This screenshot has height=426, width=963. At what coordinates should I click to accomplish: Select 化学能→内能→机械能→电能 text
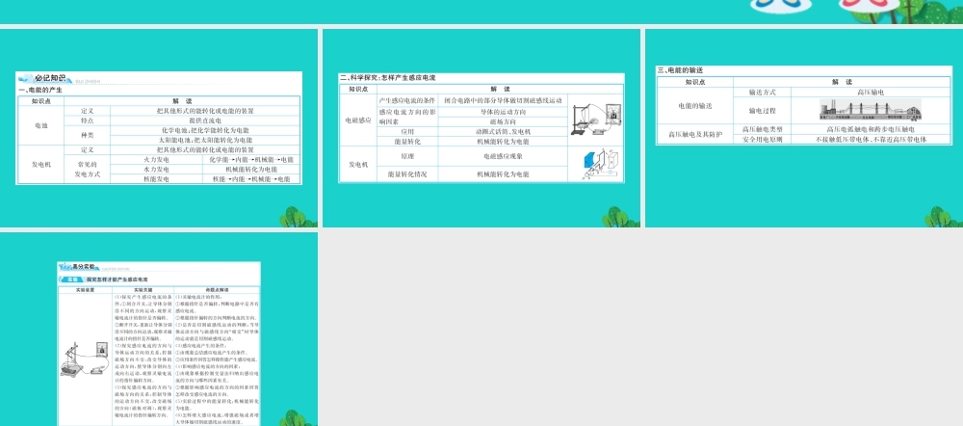tap(251, 160)
